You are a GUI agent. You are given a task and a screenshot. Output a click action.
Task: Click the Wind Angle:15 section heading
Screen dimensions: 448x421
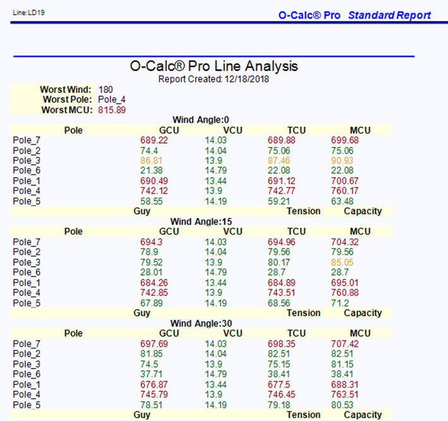201,221
